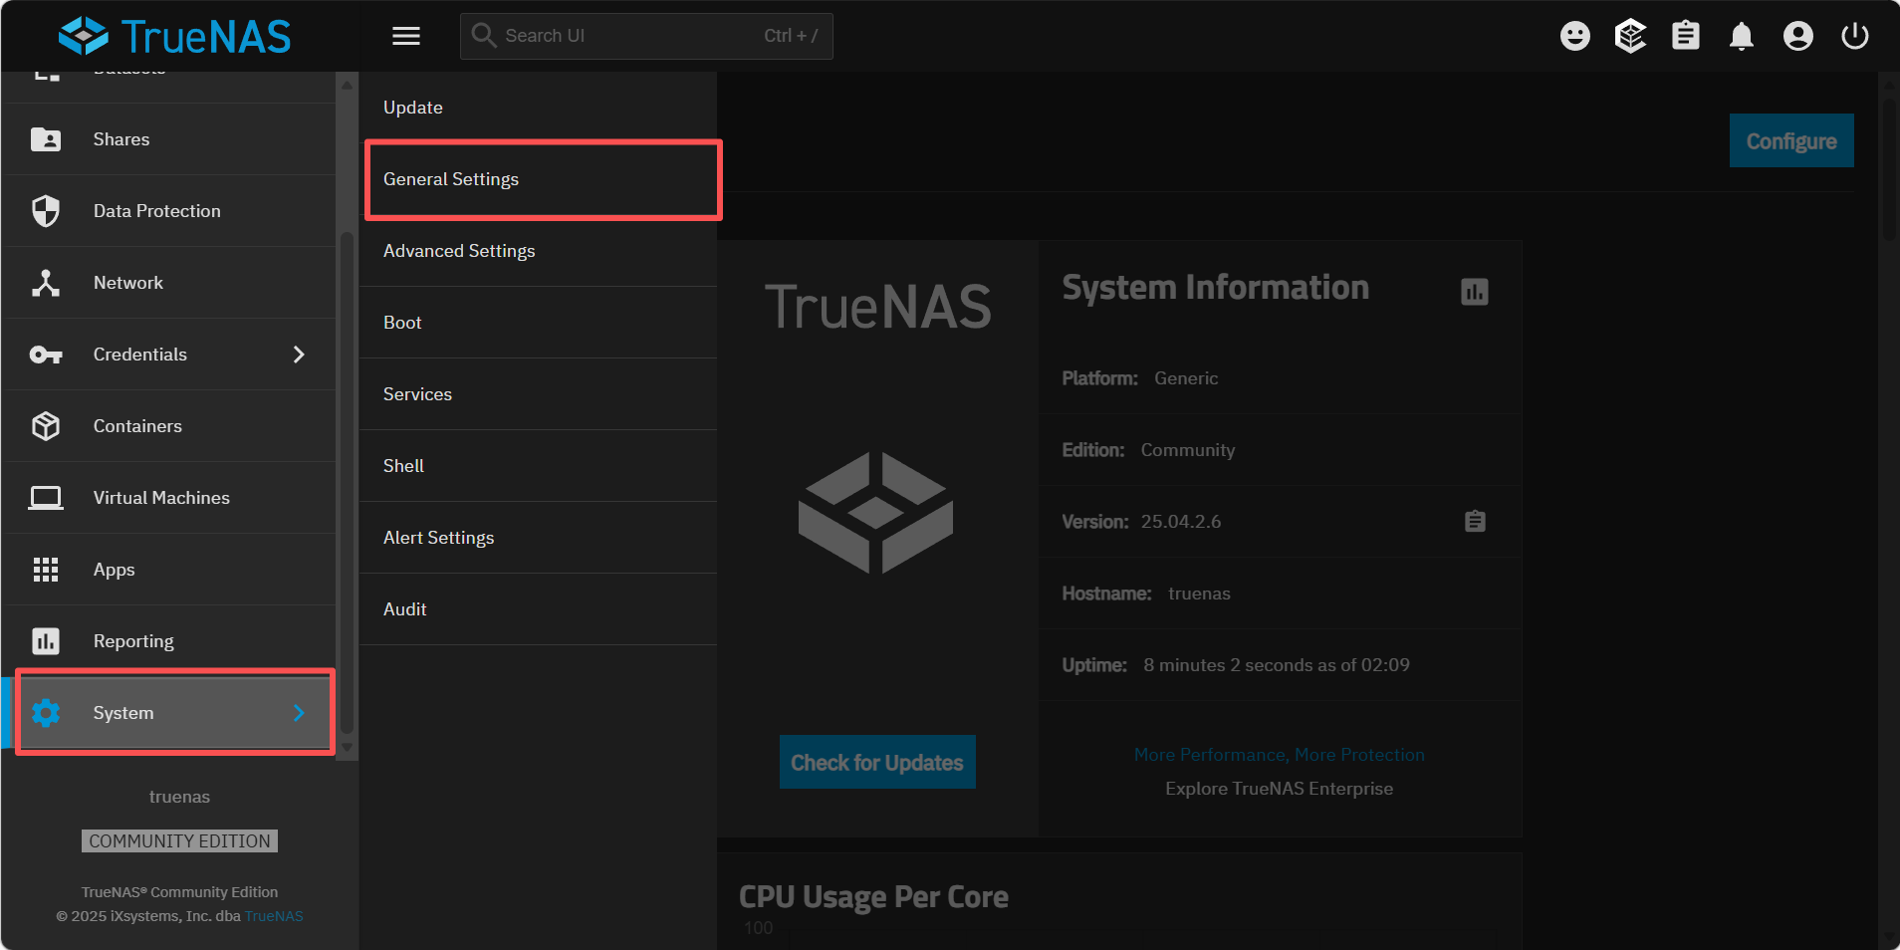Follow the More Performance, More Protection link
The height and width of the screenshot is (950, 1900).
(1279, 755)
